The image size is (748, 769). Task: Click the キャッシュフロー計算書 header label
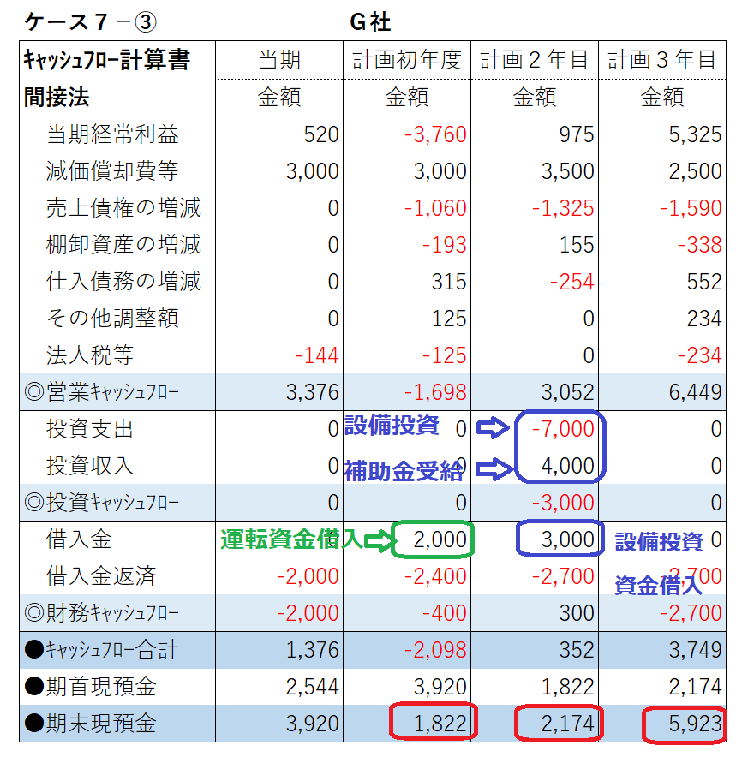click(x=106, y=60)
